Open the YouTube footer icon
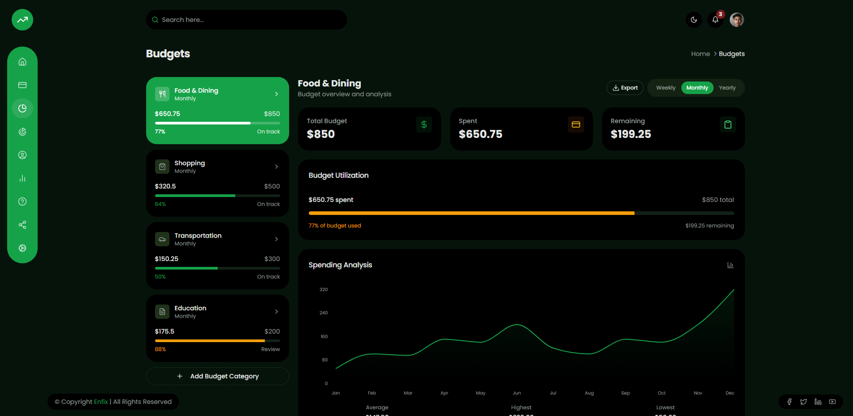The width and height of the screenshot is (853, 416). [832, 402]
